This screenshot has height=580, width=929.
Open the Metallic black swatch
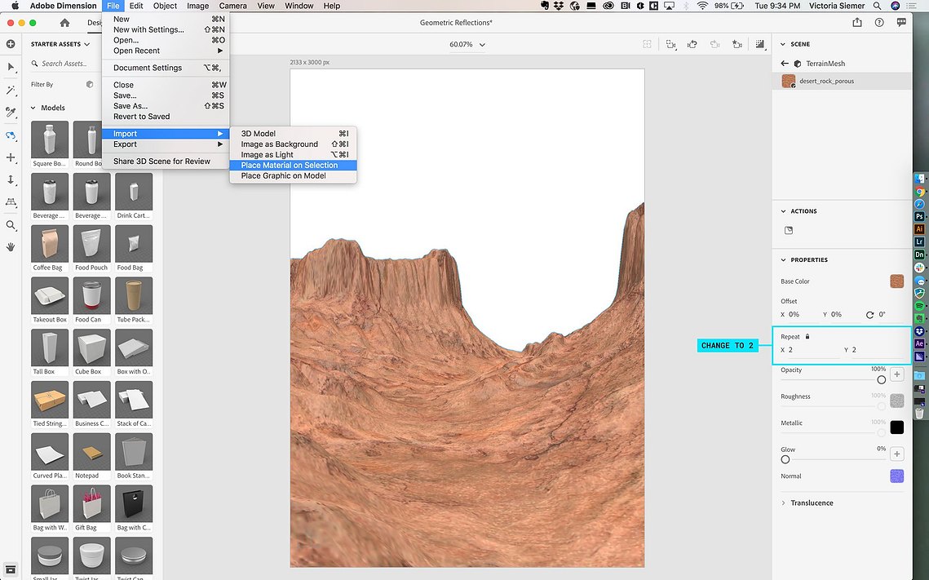pyautogui.click(x=897, y=427)
